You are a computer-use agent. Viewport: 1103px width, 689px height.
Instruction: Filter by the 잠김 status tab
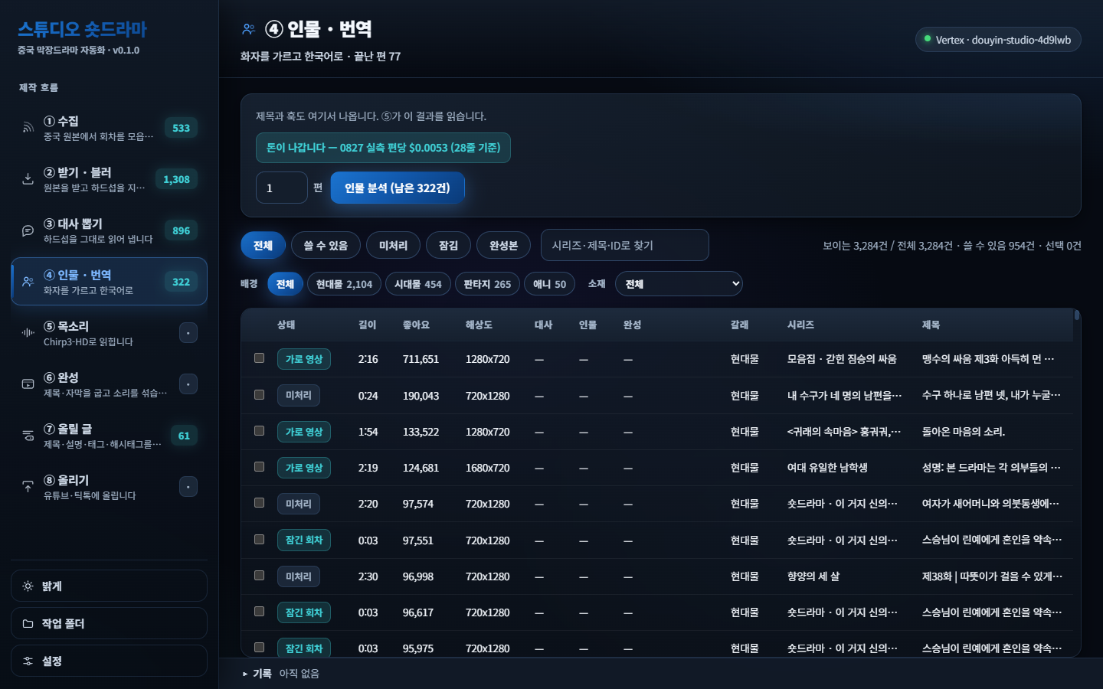(448, 246)
